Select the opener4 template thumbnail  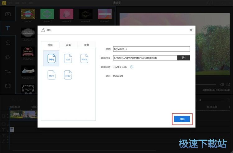tap(86, 14)
